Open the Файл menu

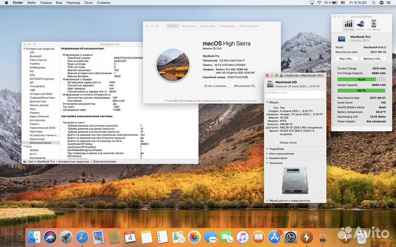31,3
